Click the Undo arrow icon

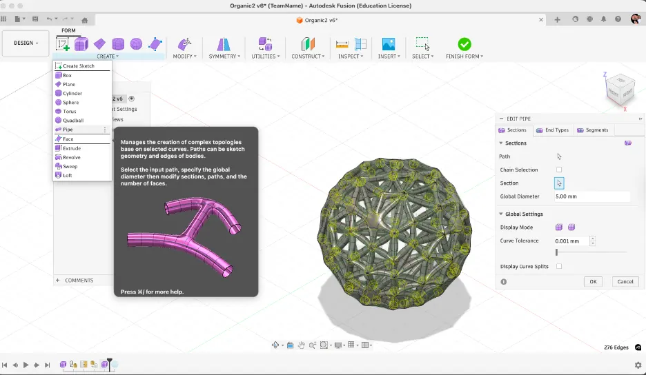(50, 19)
